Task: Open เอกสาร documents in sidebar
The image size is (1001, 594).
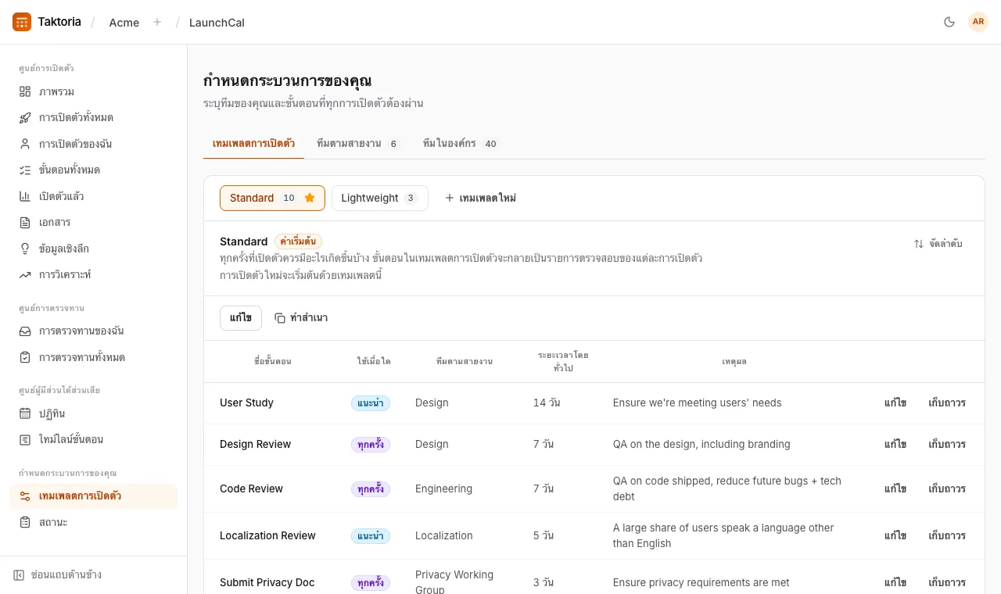Action: (x=94, y=222)
